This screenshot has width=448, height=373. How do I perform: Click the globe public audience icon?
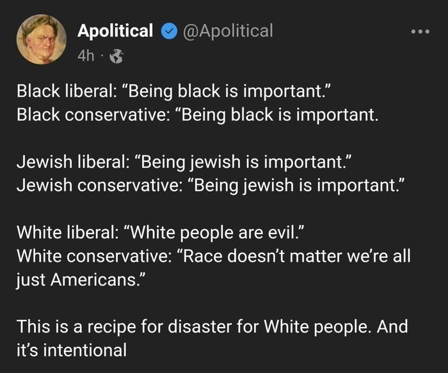(x=116, y=56)
